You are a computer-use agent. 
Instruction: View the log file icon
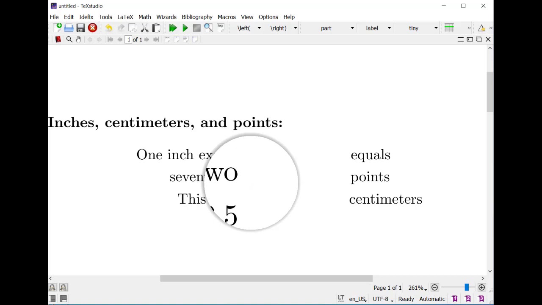220,28
